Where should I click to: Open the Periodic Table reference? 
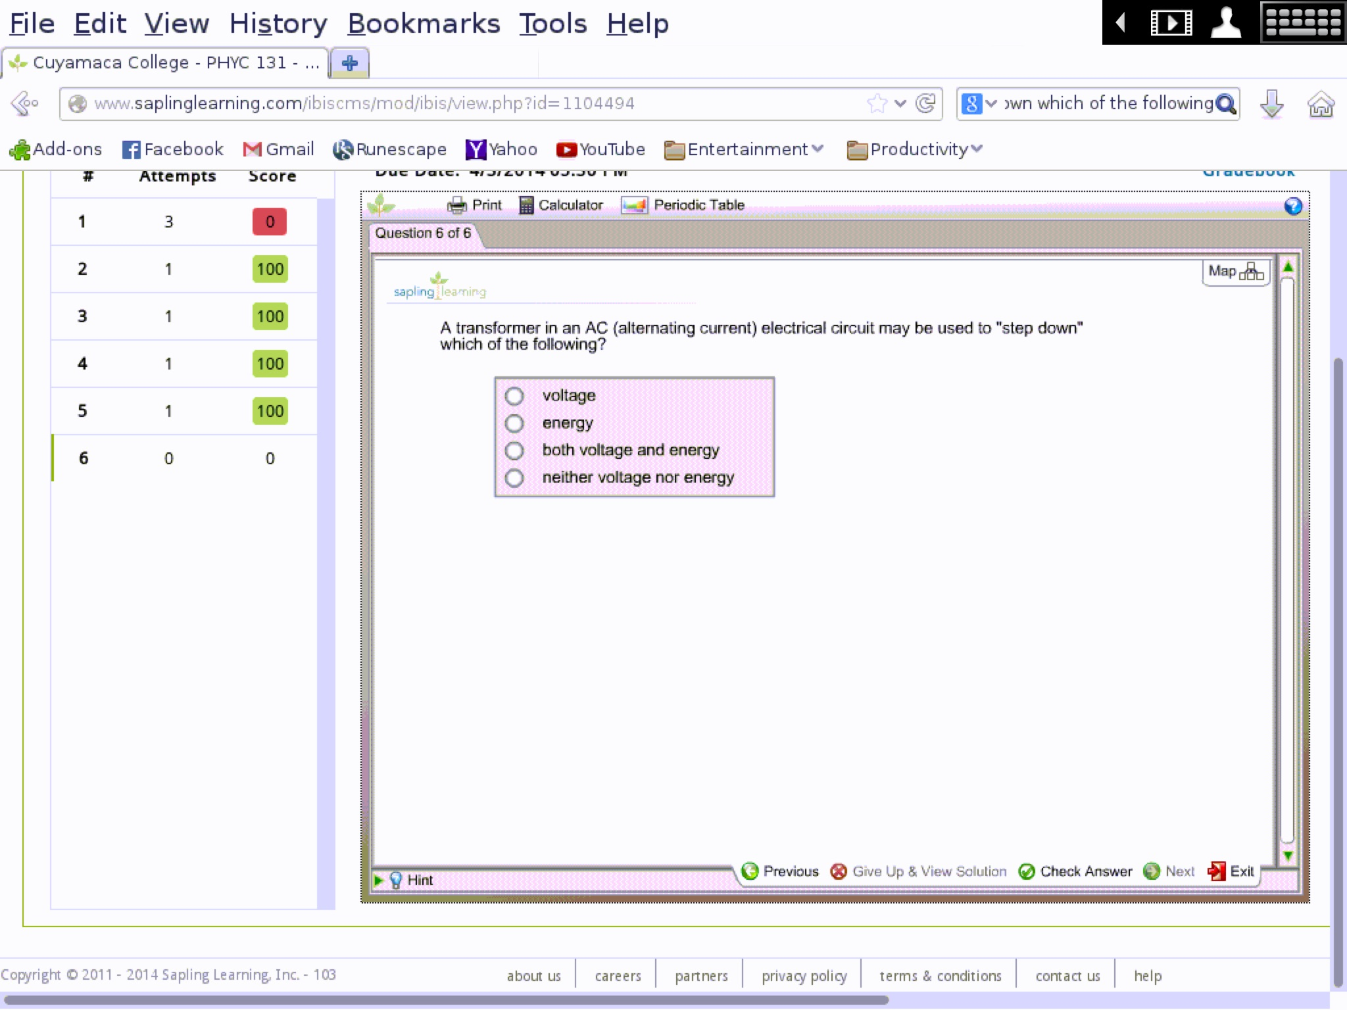[684, 204]
